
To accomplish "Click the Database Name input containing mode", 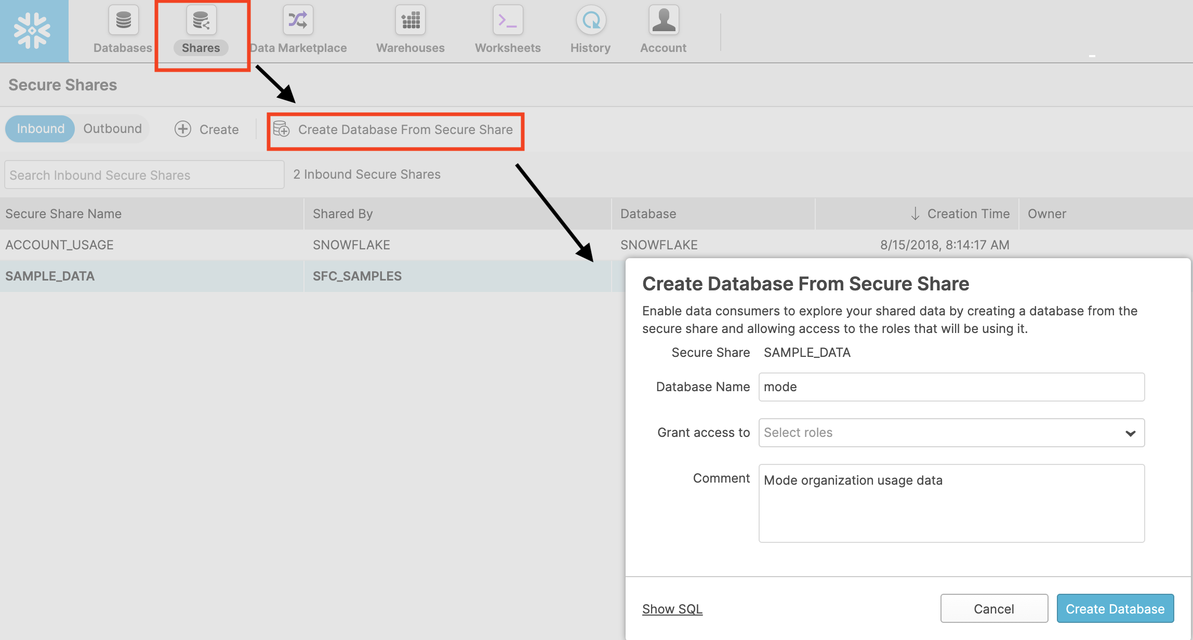I will tap(951, 387).
